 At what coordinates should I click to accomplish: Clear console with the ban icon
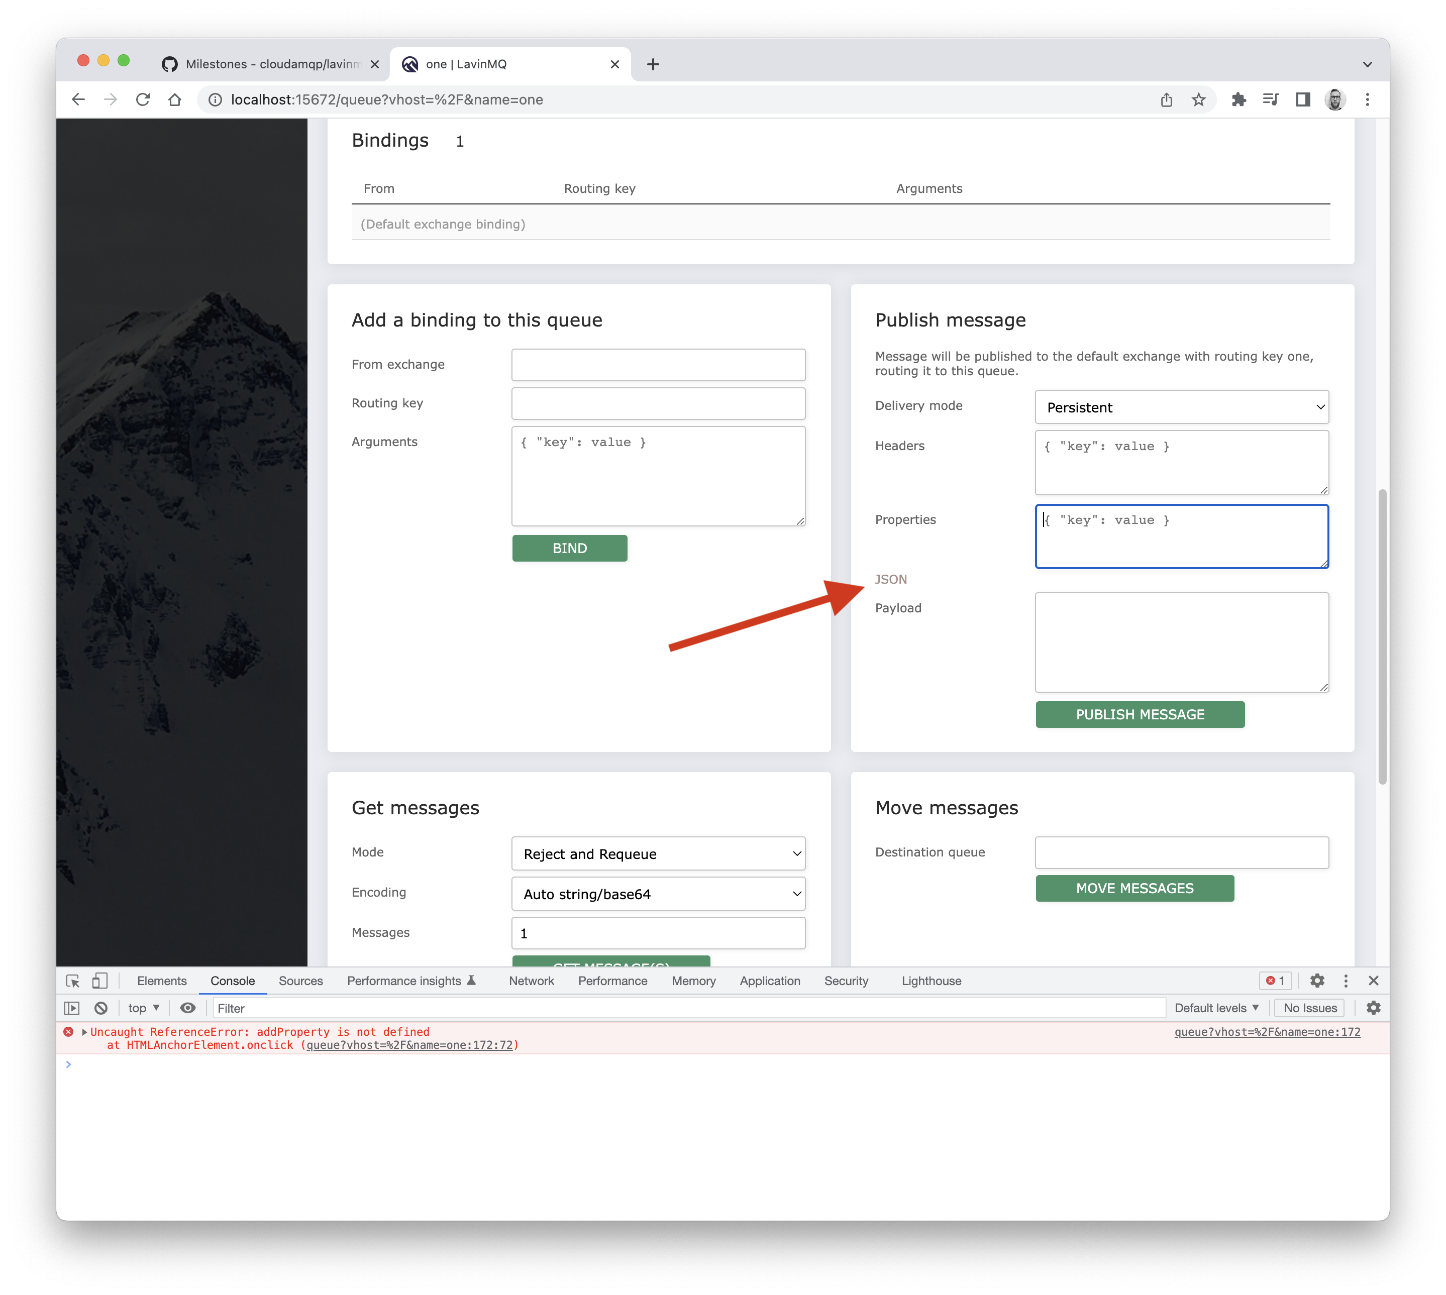101,1008
